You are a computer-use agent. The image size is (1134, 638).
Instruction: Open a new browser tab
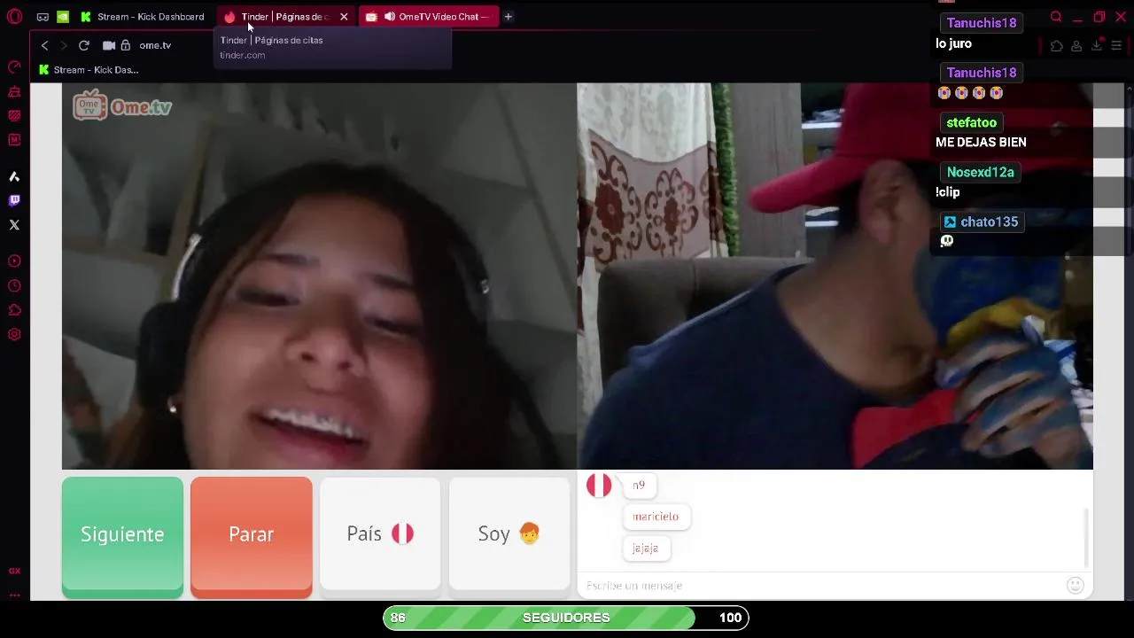[509, 17]
